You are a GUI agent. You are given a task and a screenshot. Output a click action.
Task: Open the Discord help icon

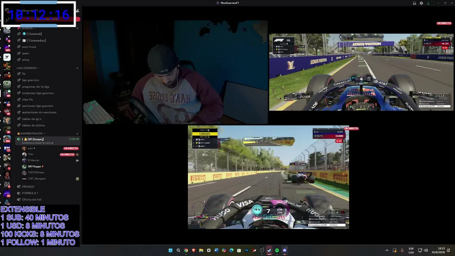click(x=421, y=3)
